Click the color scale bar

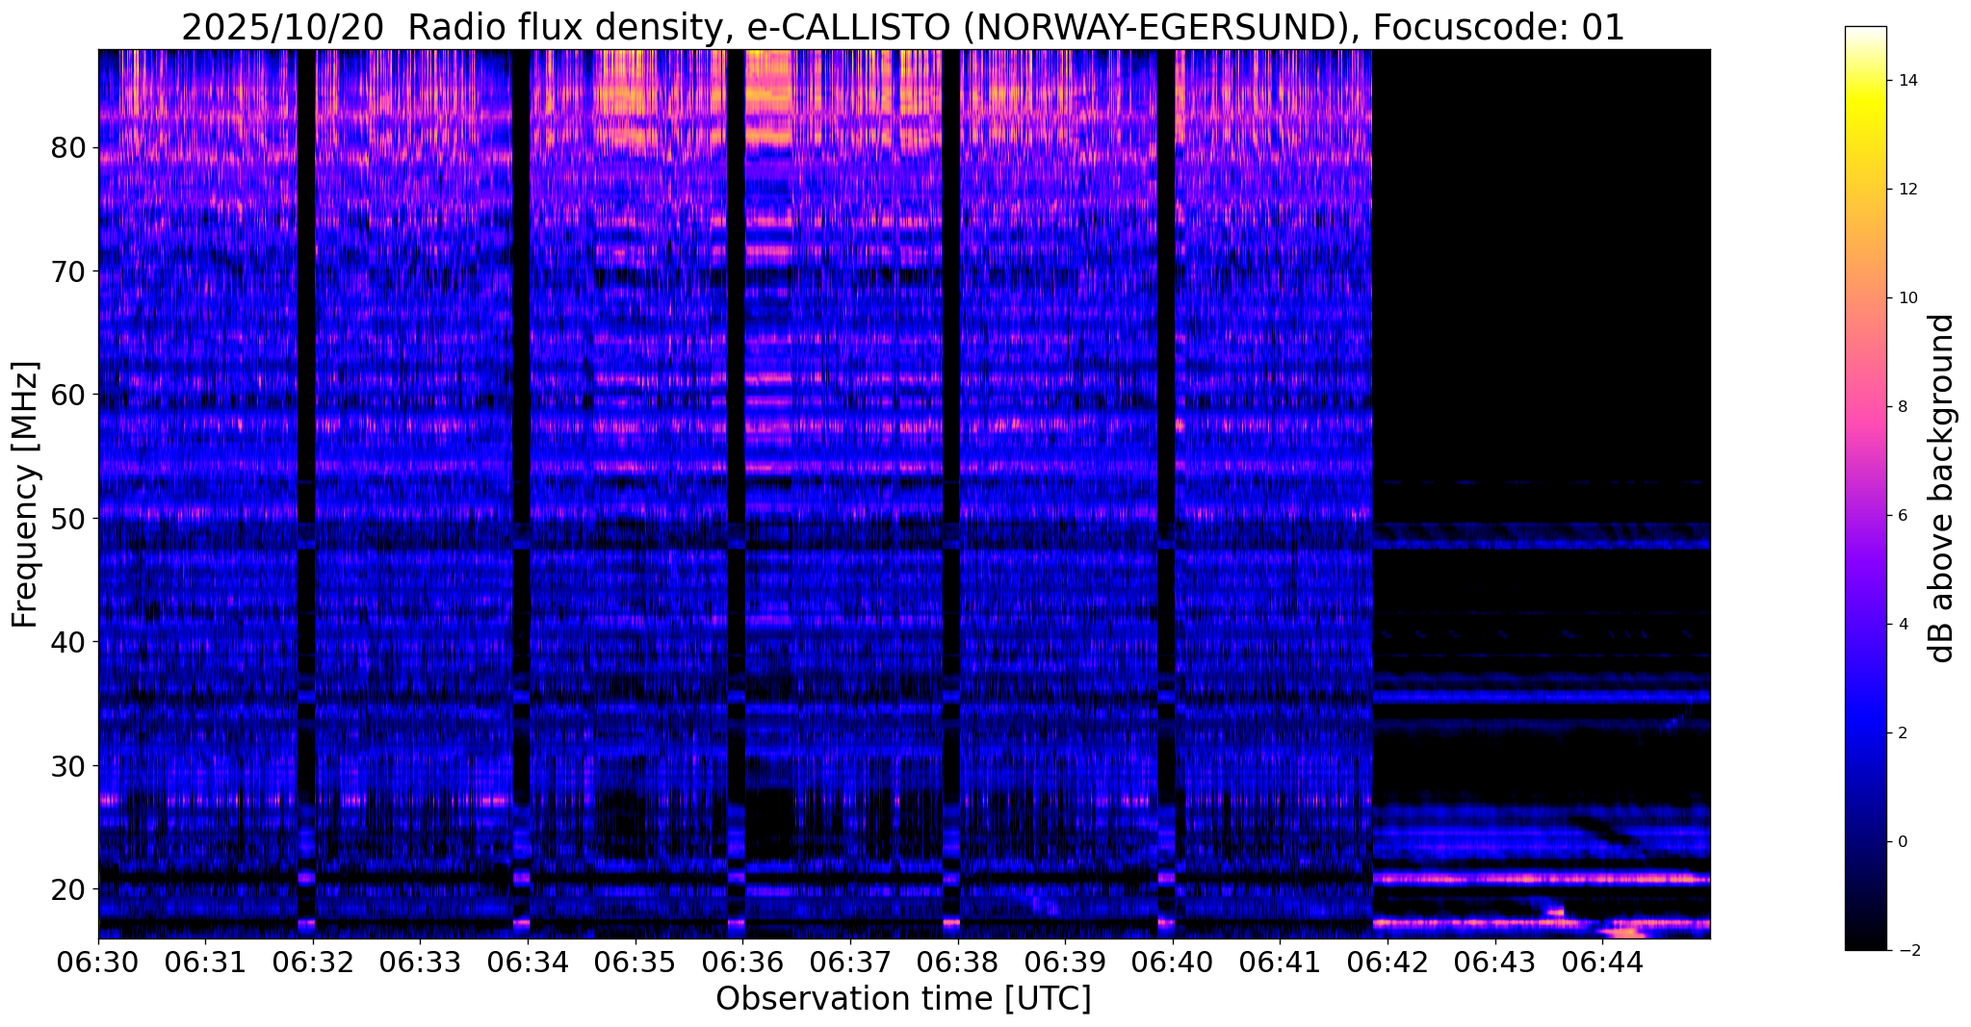[x=1865, y=488]
